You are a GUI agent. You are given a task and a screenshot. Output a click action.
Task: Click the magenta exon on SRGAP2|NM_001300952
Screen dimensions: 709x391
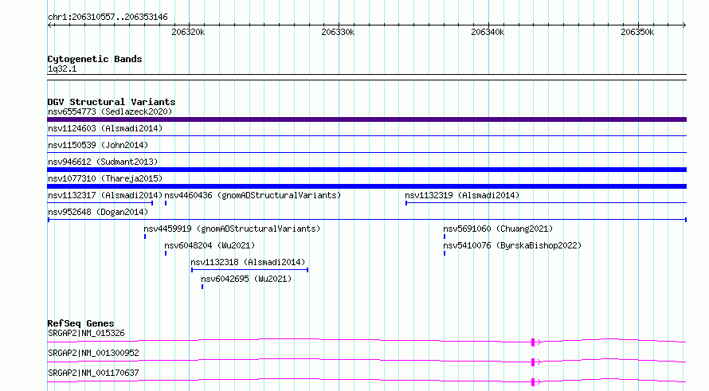[x=533, y=362]
